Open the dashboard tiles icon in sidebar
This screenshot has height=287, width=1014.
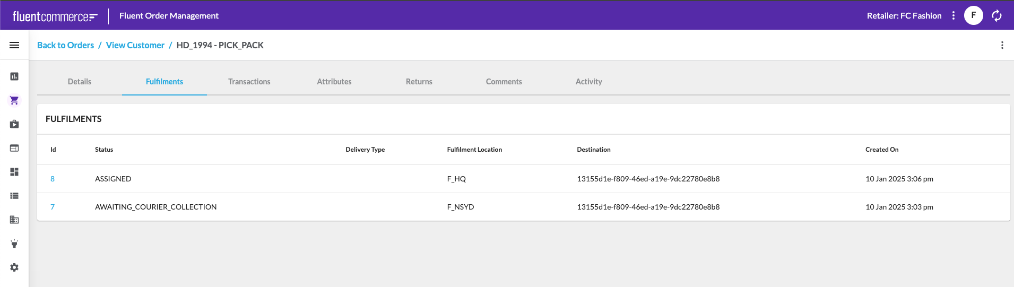(x=14, y=172)
